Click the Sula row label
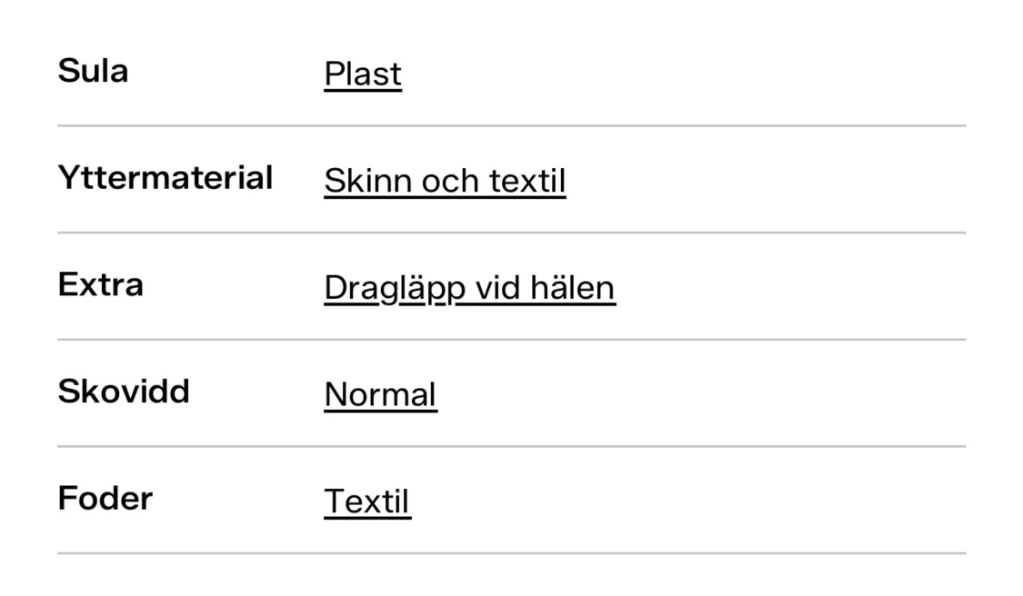Viewport: 1023px width, 596px height. [93, 71]
